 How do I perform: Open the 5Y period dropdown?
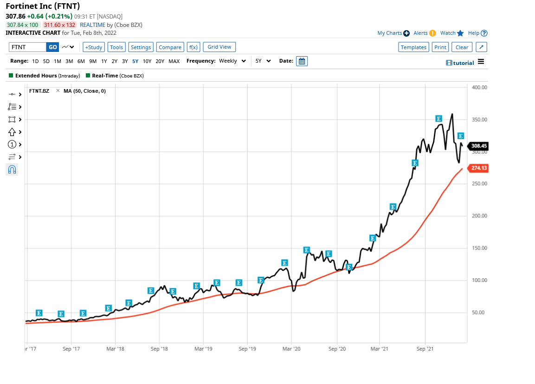click(x=263, y=61)
